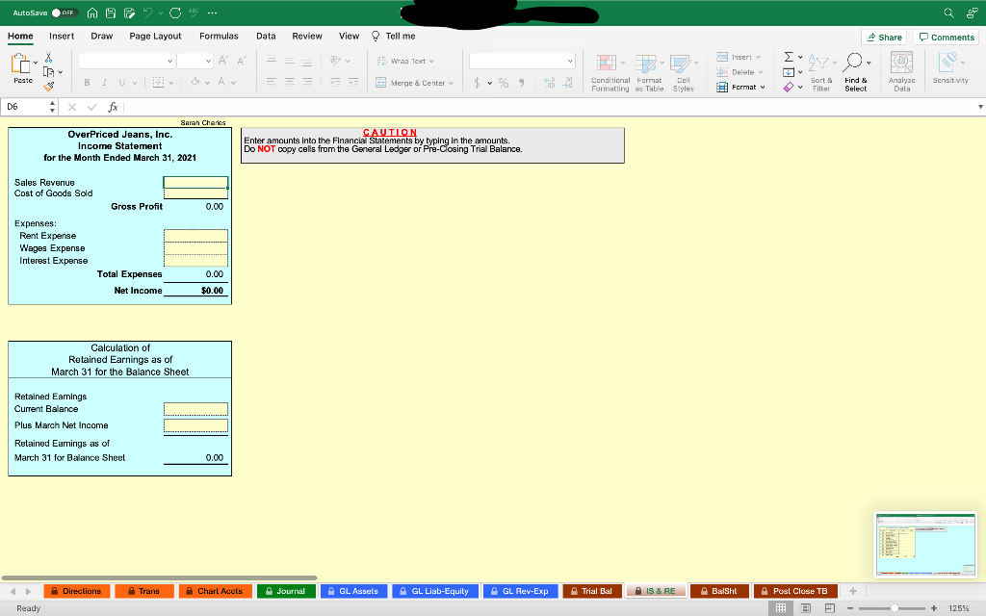
Task: Toggle bold formatting
Action: coord(88,82)
